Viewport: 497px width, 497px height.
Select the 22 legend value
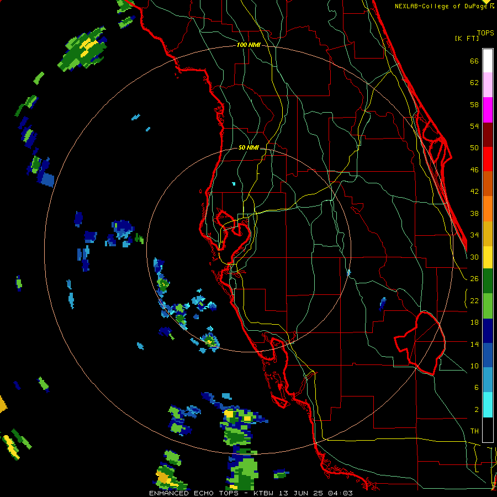pos(474,301)
